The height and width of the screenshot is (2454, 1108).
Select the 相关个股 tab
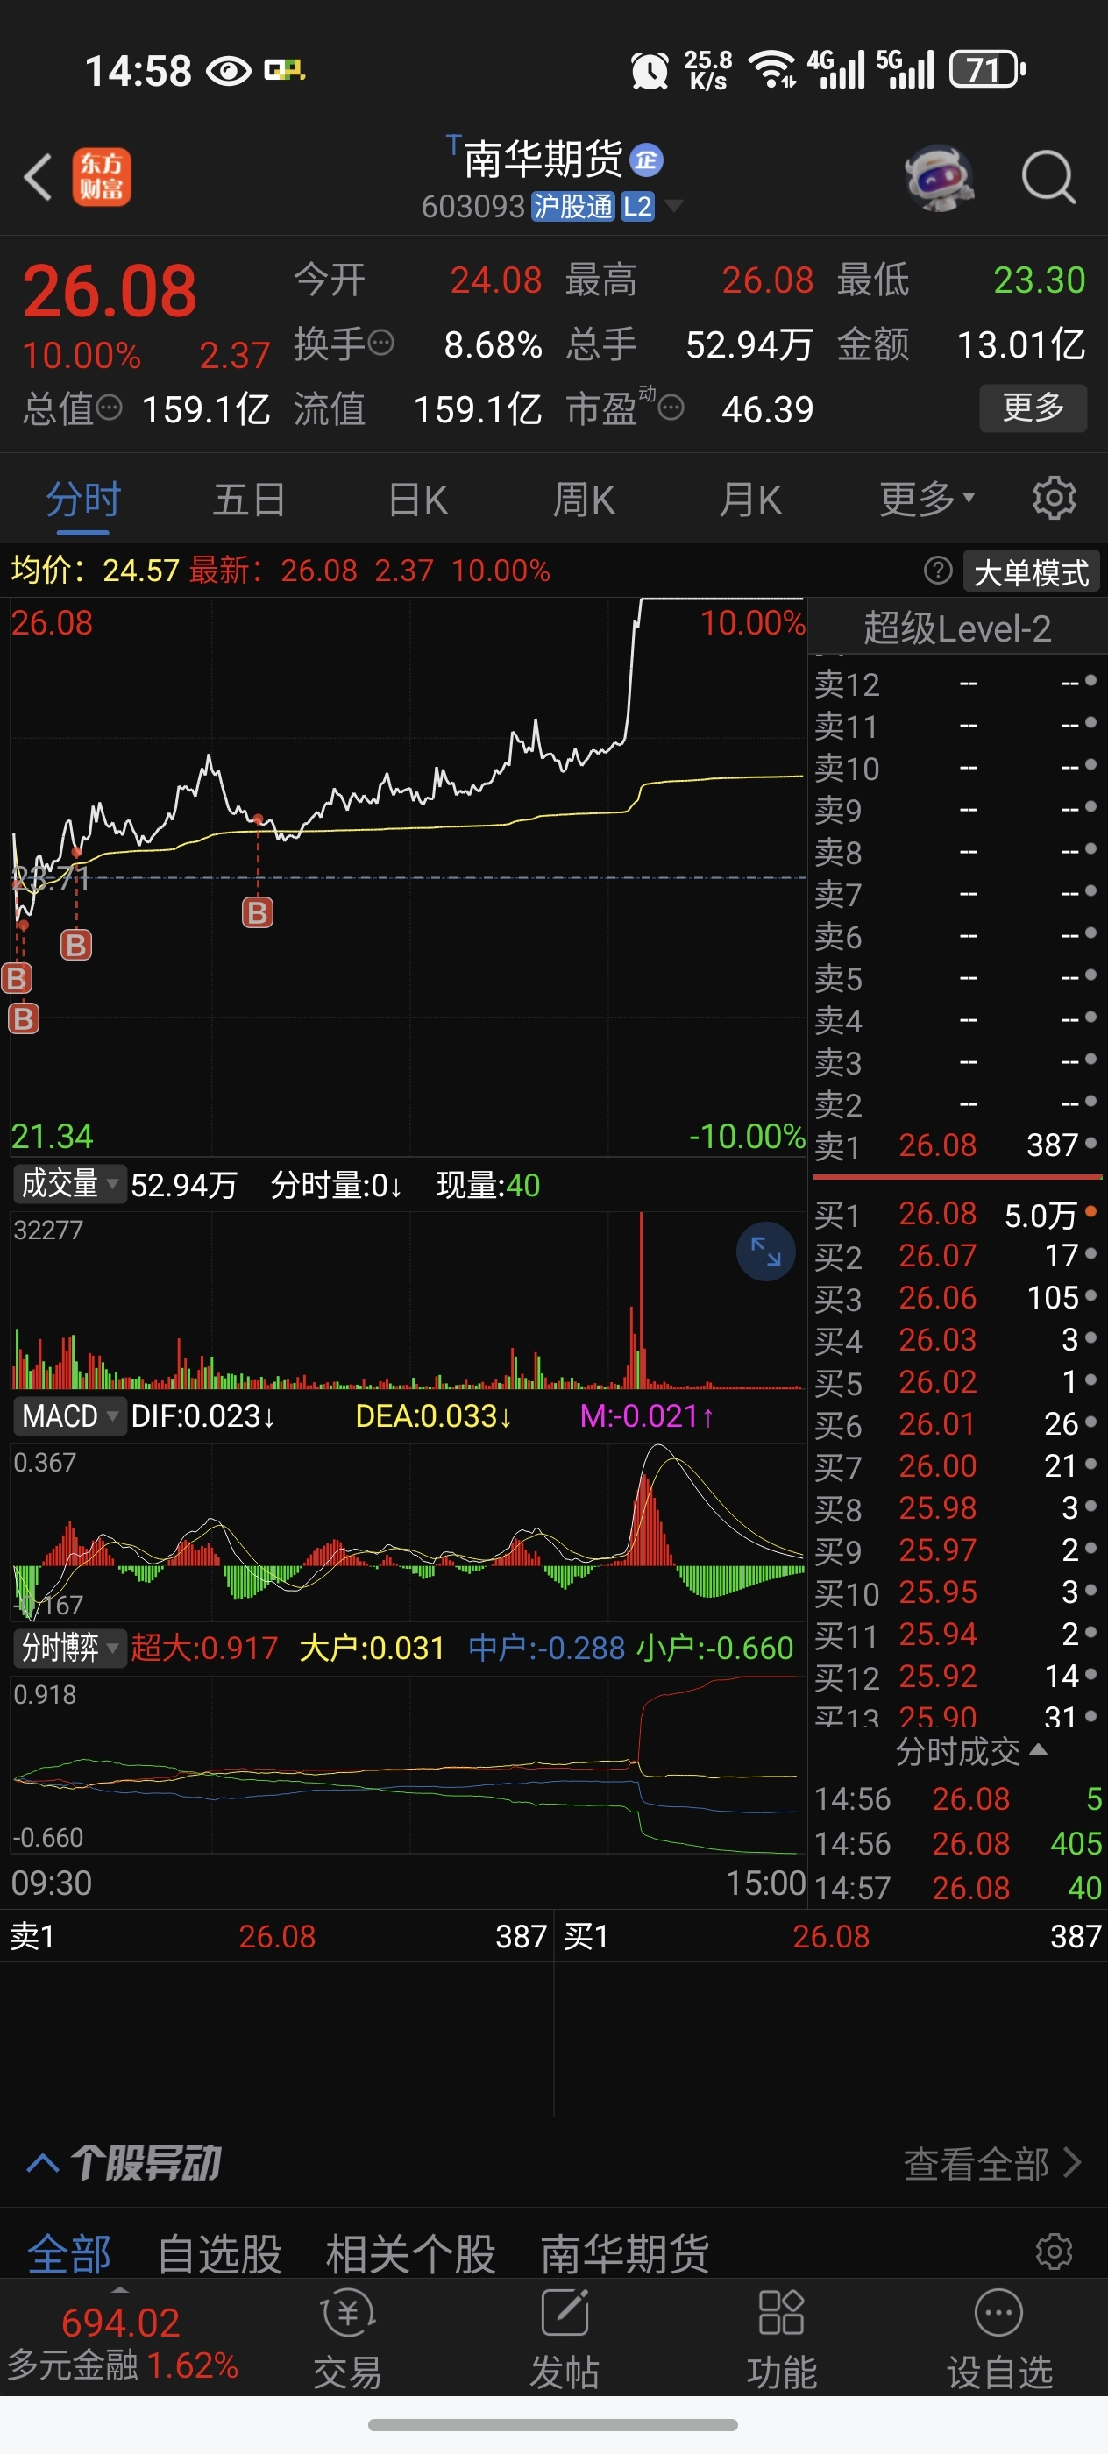(x=410, y=2254)
